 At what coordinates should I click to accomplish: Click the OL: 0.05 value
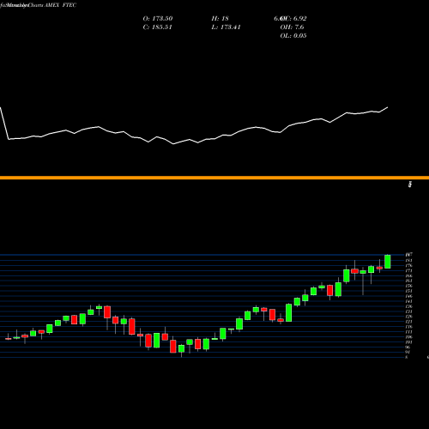point(293,35)
